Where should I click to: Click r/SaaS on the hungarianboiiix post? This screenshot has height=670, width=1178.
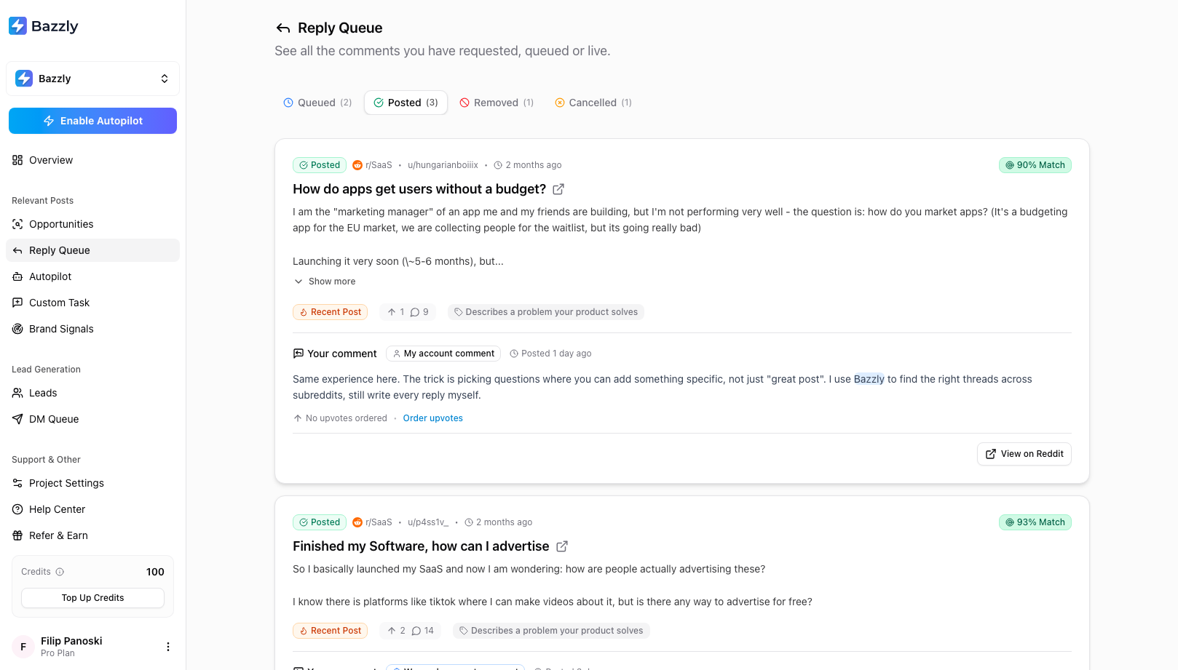[372, 165]
